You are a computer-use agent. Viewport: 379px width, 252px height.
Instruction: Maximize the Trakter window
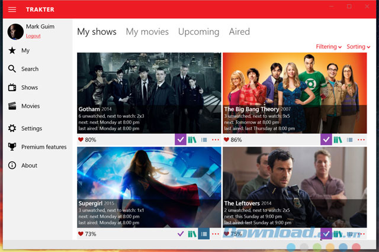coord(349,7)
